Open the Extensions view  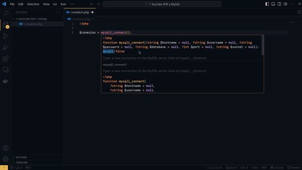[x=6, y=59]
